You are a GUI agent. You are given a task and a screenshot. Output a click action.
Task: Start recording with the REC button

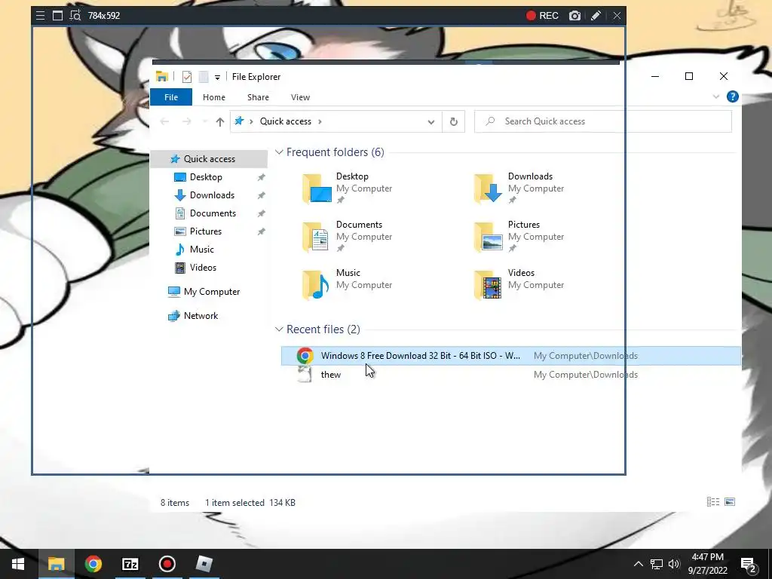click(542, 16)
